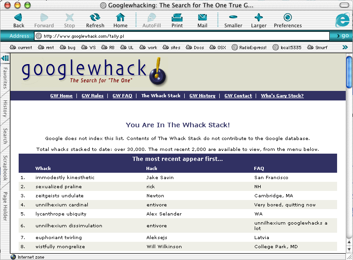The width and height of the screenshot is (353, 260).
Task: Go to Home via house icon
Action: click(x=121, y=18)
